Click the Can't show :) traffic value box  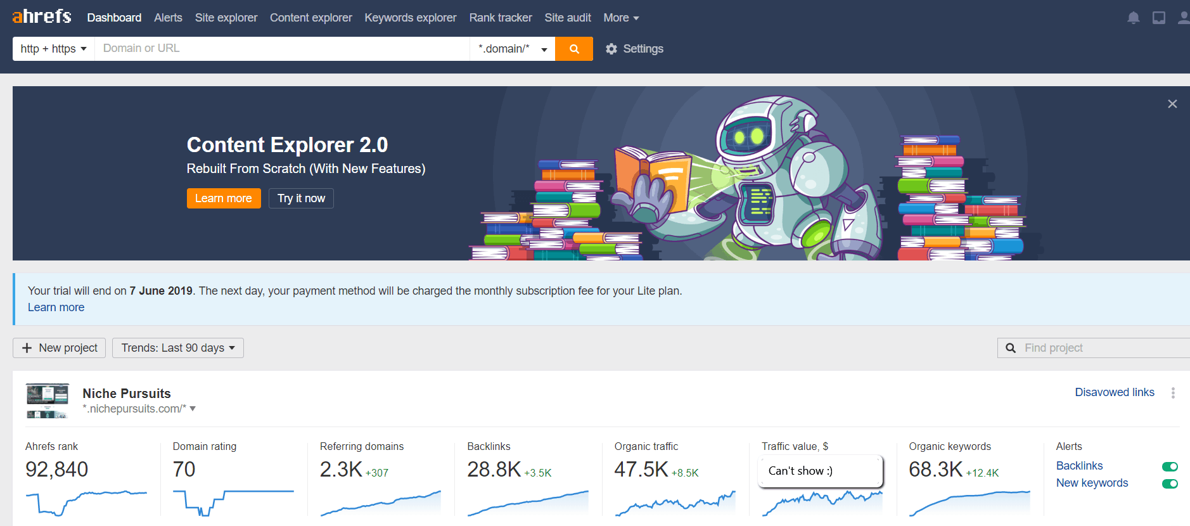[x=821, y=471]
